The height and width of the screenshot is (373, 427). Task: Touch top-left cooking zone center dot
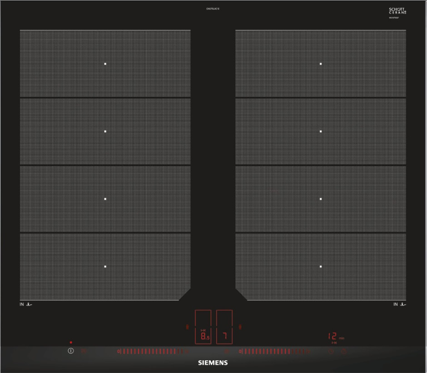(105, 64)
